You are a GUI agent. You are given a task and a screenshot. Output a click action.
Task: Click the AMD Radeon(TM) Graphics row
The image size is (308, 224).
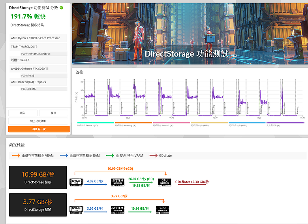(x=38, y=82)
